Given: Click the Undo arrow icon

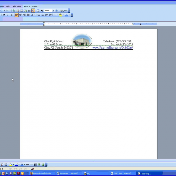Looking at the screenshot, I should tap(2, 11).
